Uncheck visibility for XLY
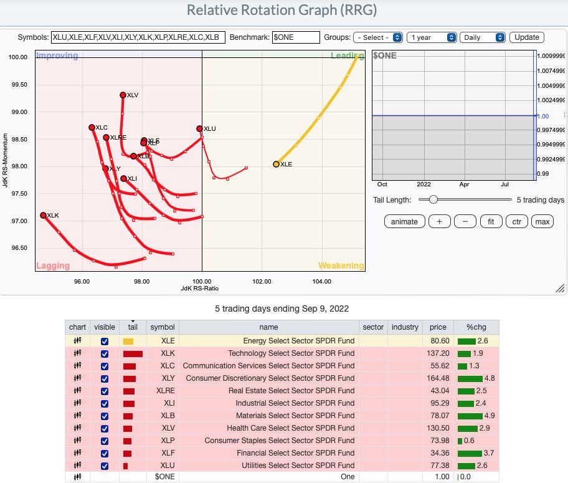 pos(105,378)
